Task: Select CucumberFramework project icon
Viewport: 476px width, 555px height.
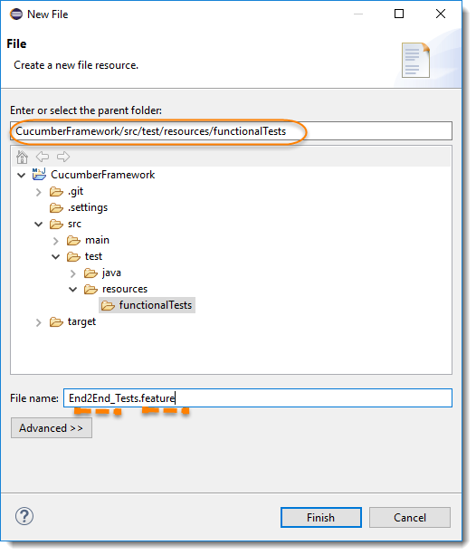Action: coord(39,174)
